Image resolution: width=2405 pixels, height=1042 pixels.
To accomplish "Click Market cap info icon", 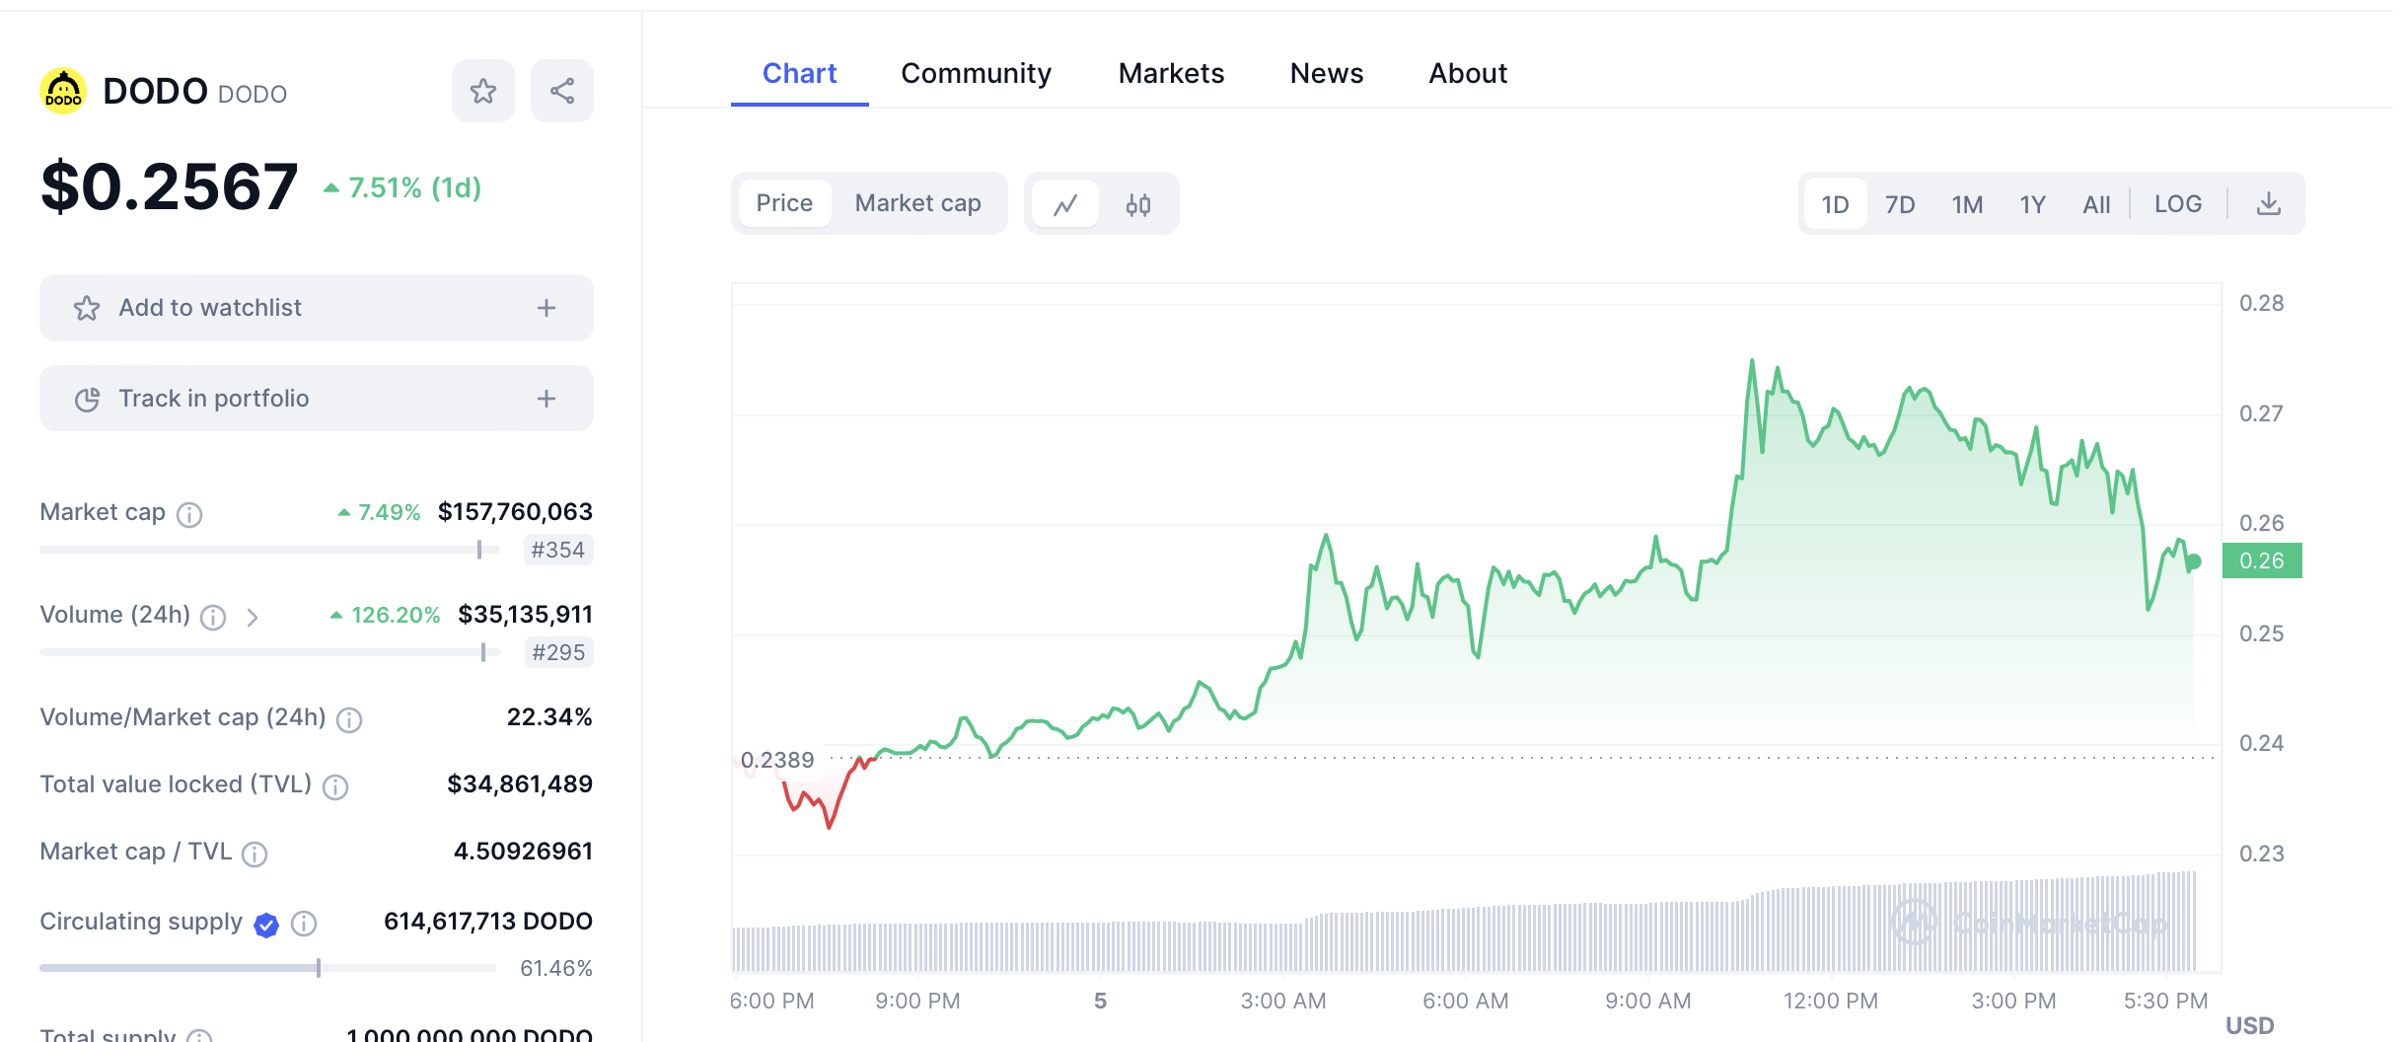I will click(189, 514).
